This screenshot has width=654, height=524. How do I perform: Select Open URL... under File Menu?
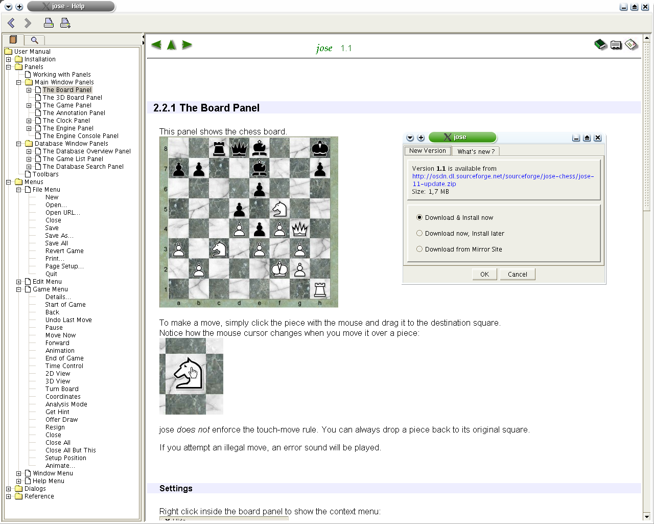(x=63, y=213)
